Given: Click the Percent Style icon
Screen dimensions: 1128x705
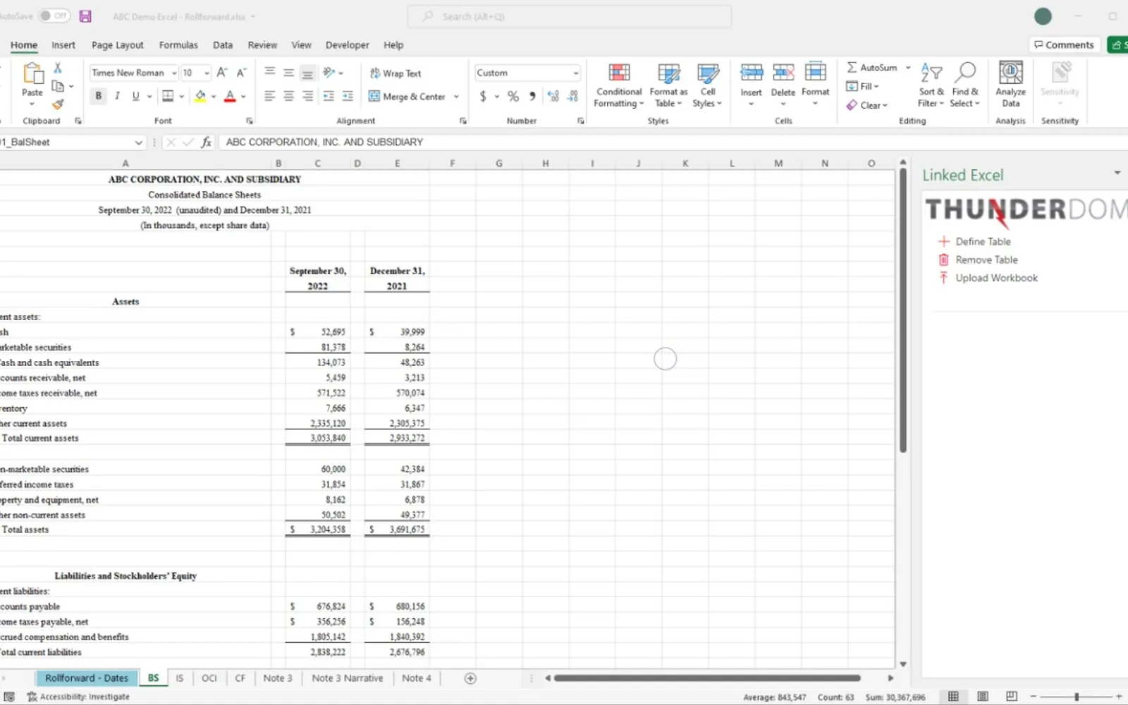Looking at the screenshot, I should click(x=513, y=96).
